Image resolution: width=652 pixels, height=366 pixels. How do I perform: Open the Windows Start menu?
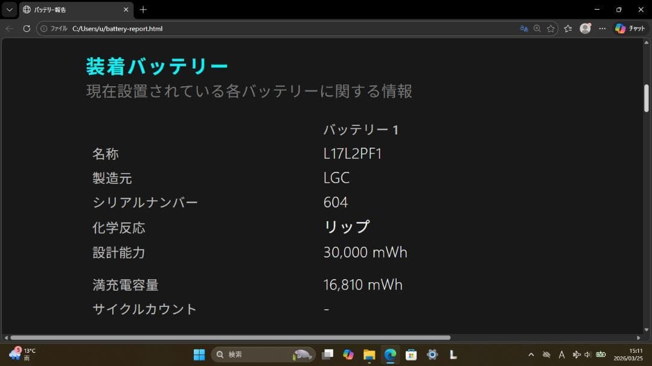click(x=199, y=355)
